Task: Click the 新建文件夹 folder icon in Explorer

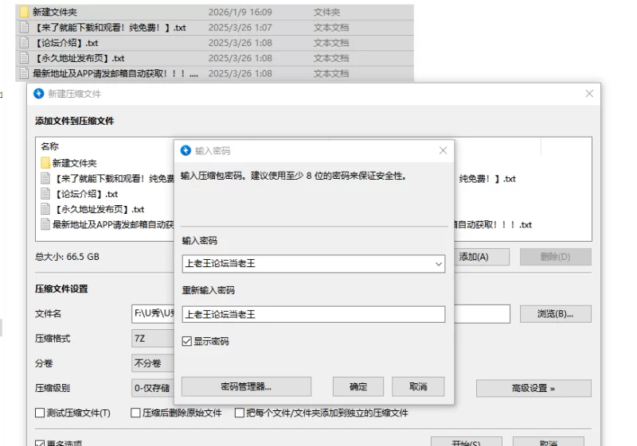Action: coord(25,13)
